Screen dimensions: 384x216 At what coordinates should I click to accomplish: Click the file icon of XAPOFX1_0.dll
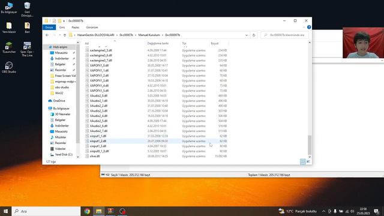87,65
